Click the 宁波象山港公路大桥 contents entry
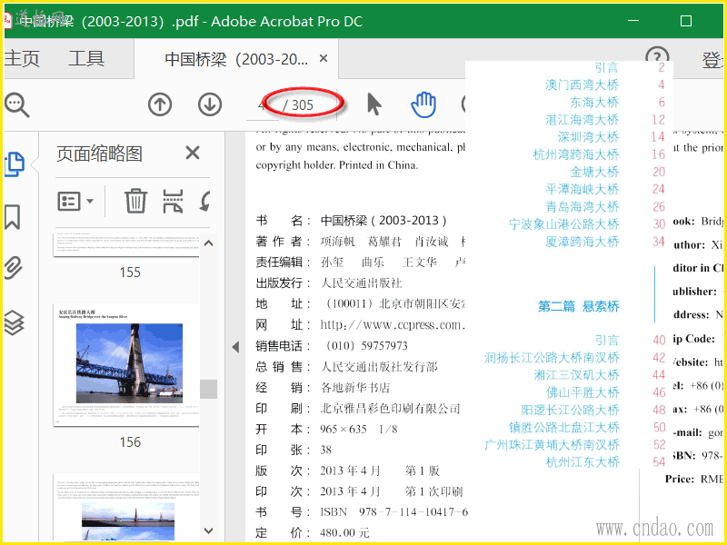Image resolution: width=727 pixels, height=545 pixels. coord(563,224)
